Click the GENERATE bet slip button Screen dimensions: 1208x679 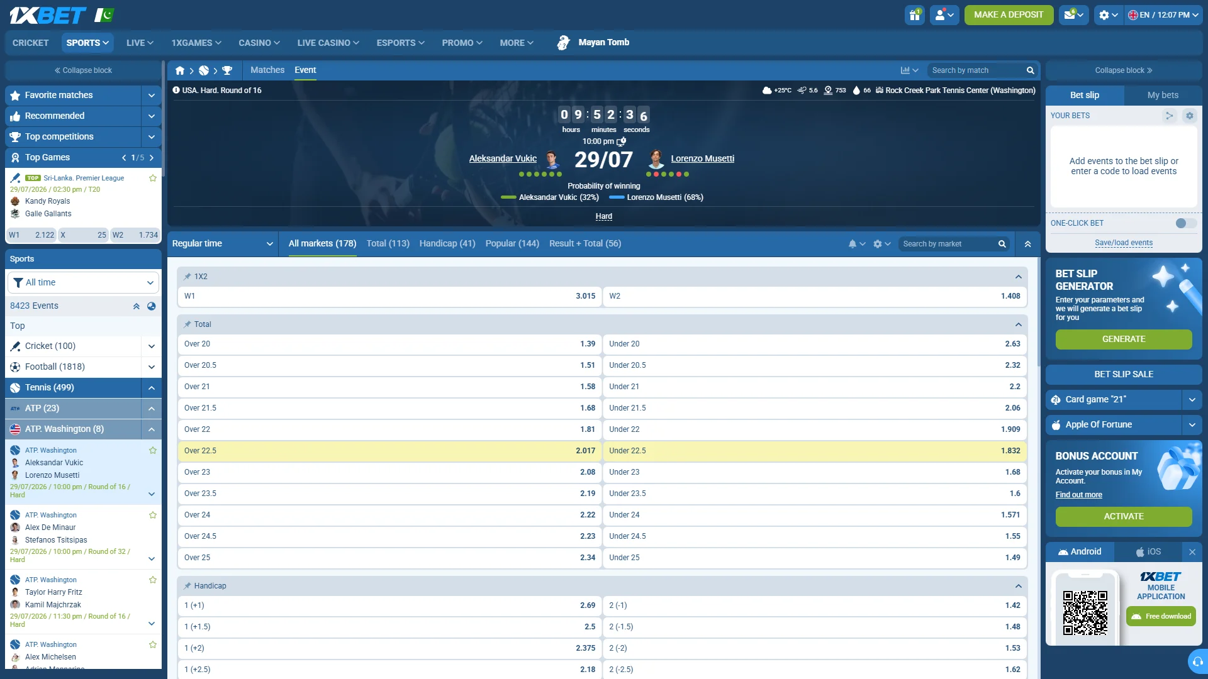[1124, 339]
